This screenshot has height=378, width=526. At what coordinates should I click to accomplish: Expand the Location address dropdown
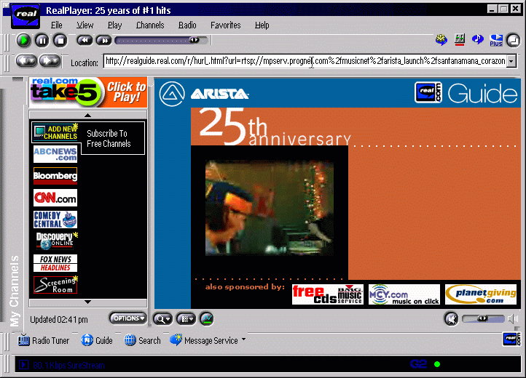pos(511,62)
